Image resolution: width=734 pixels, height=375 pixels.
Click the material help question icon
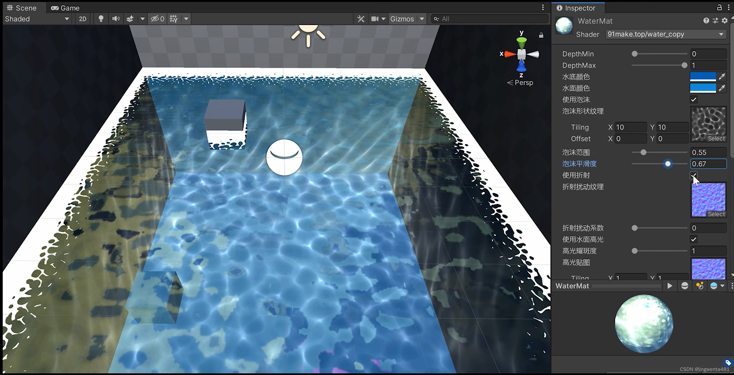point(706,21)
